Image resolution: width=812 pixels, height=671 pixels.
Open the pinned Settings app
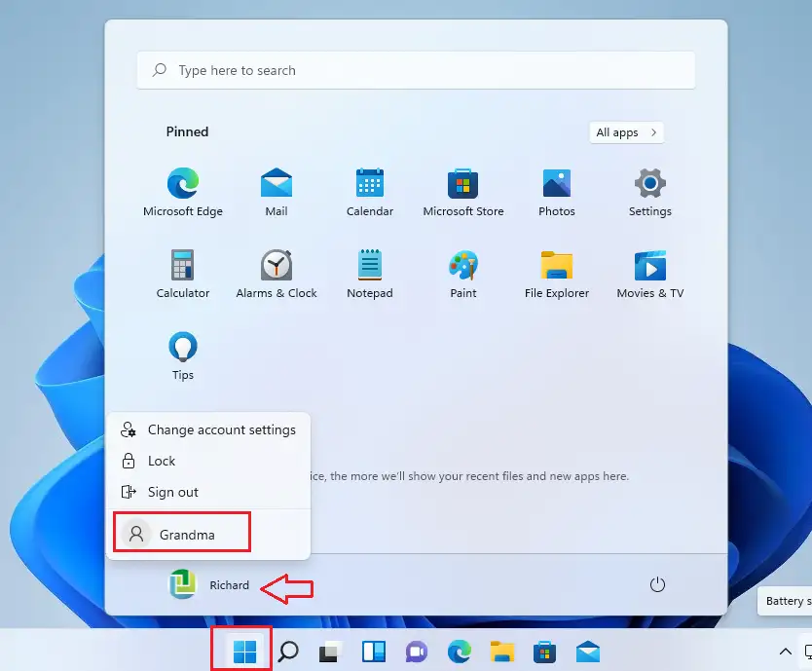click(650, 192)
